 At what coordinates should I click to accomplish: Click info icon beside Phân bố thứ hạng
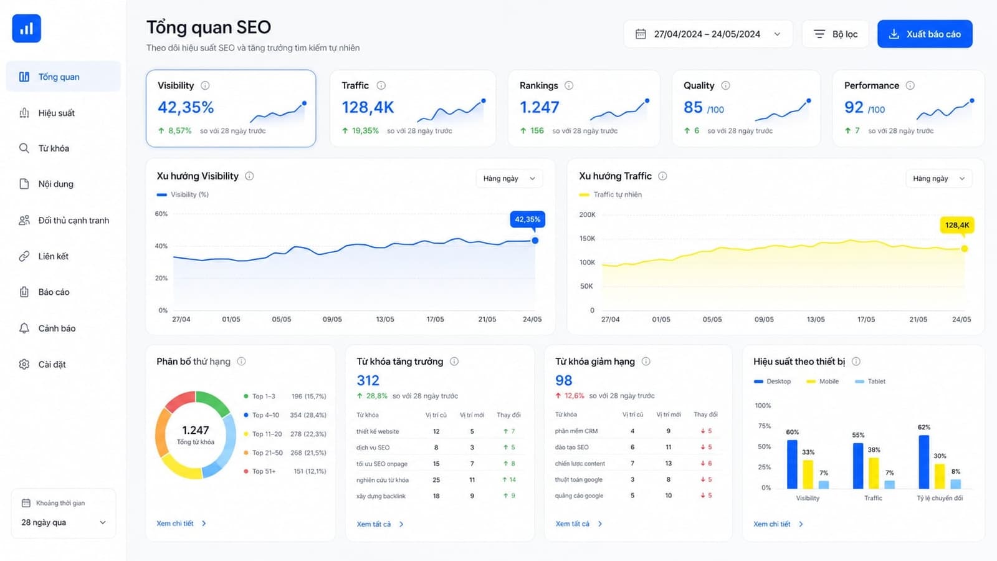click(241, 362)
